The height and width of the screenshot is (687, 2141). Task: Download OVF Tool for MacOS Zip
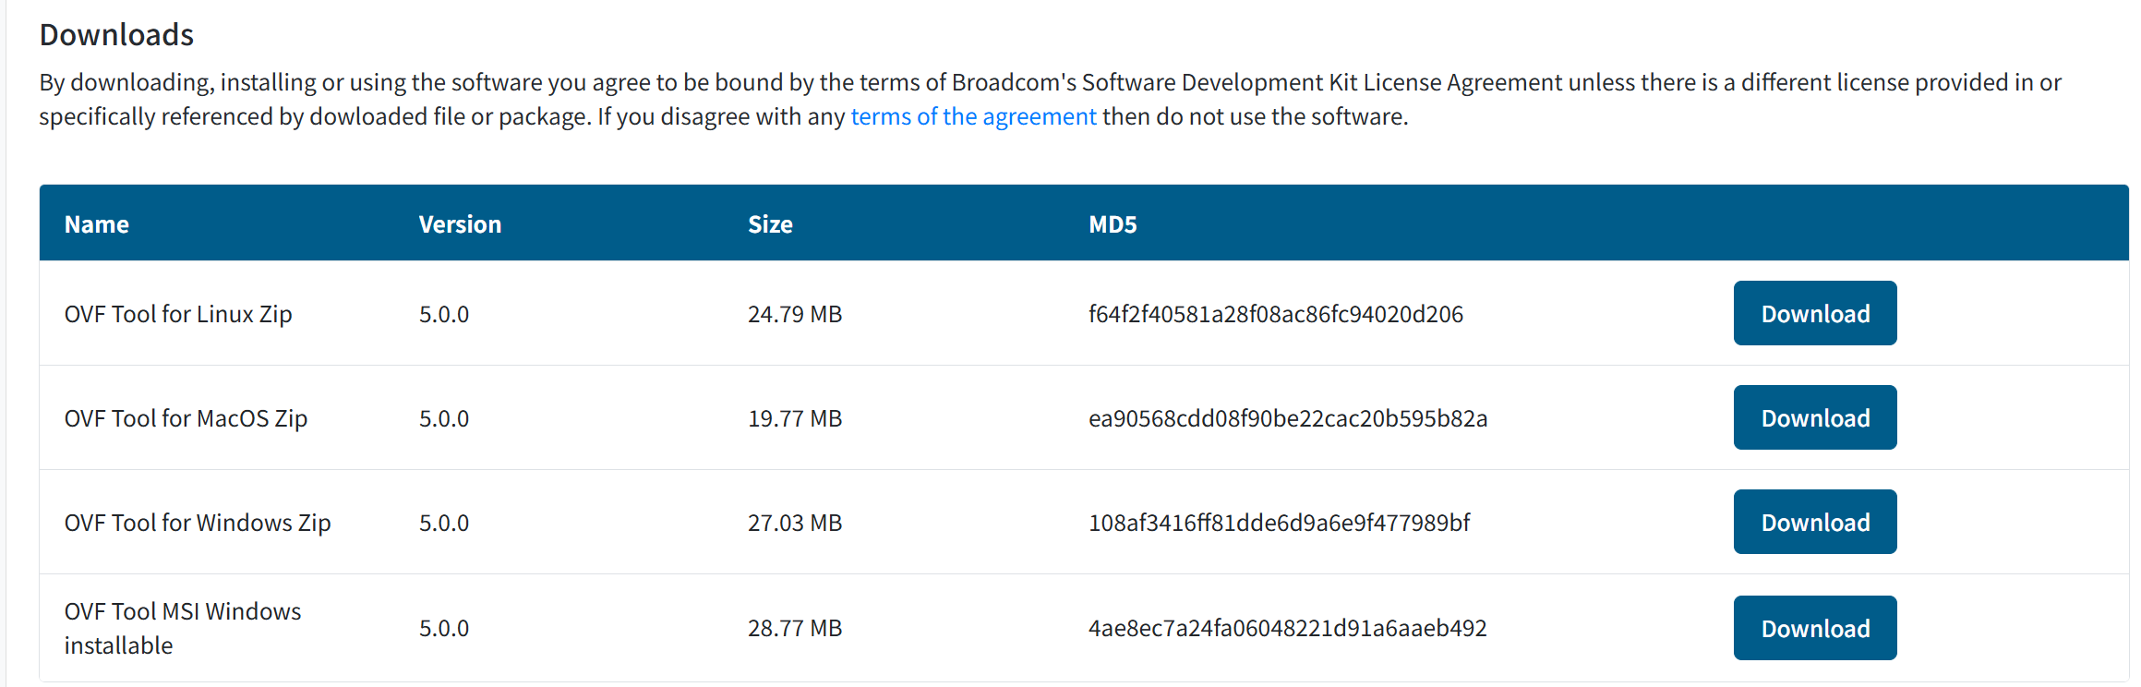point(1815,417)
